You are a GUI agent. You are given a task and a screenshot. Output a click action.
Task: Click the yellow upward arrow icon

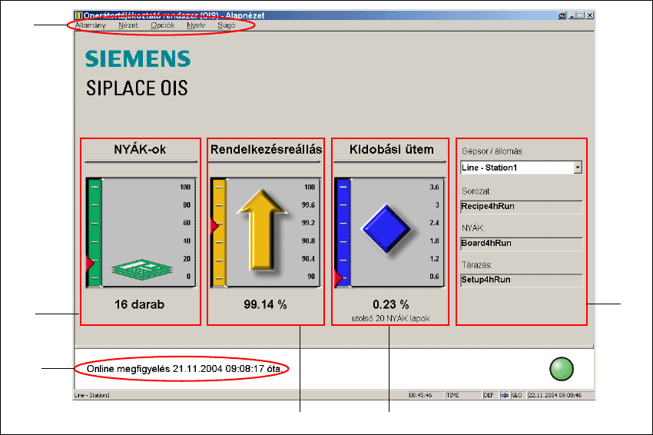pyautogui.click(x=262, y=231)
